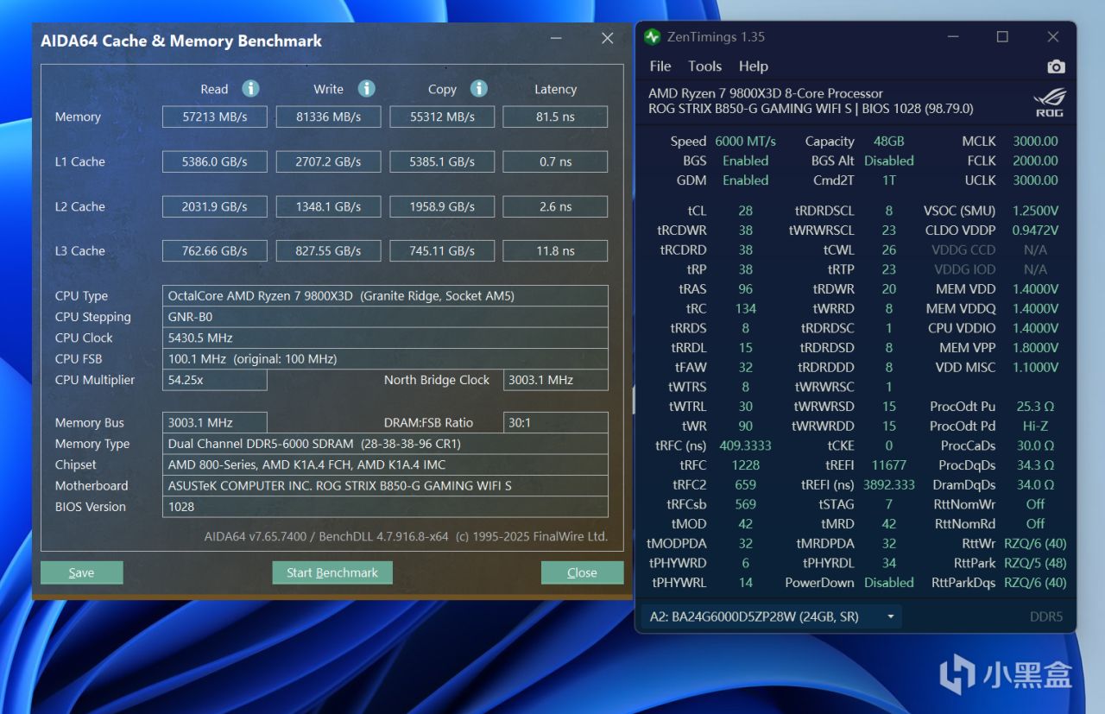Click the Start Benchmark button

(x=332, y=572)
